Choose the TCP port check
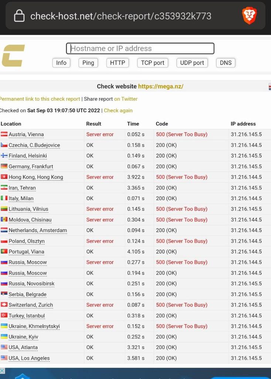The width and height of the screenshot is (271, 379). [153, 63]
